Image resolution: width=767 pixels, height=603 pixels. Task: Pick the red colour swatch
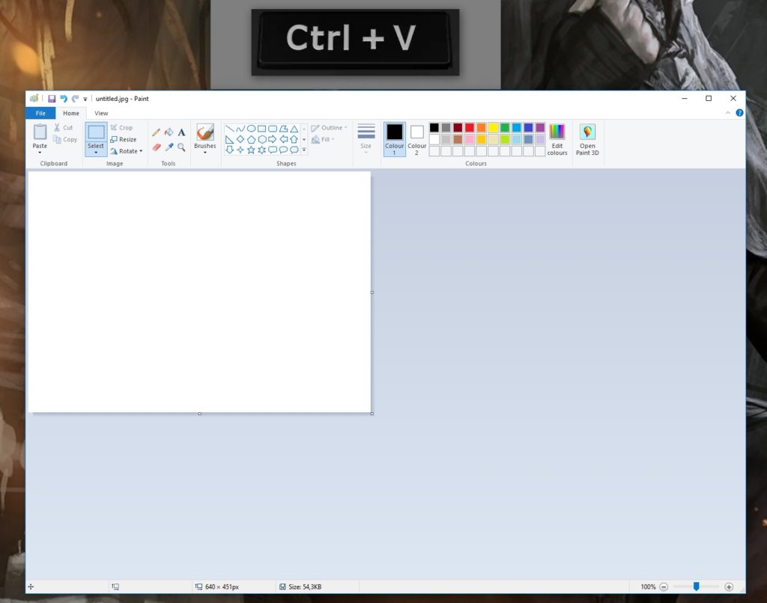469,126
